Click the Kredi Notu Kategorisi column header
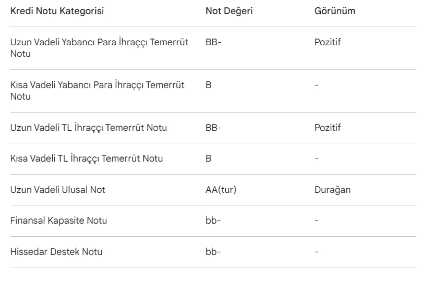Image resolution: width=424 pixels, height=281 pixels. [x=57, y=11]
